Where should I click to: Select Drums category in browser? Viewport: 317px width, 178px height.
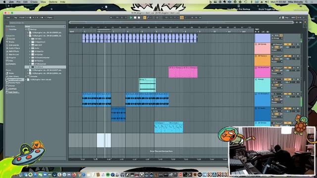tap(11, 42)
